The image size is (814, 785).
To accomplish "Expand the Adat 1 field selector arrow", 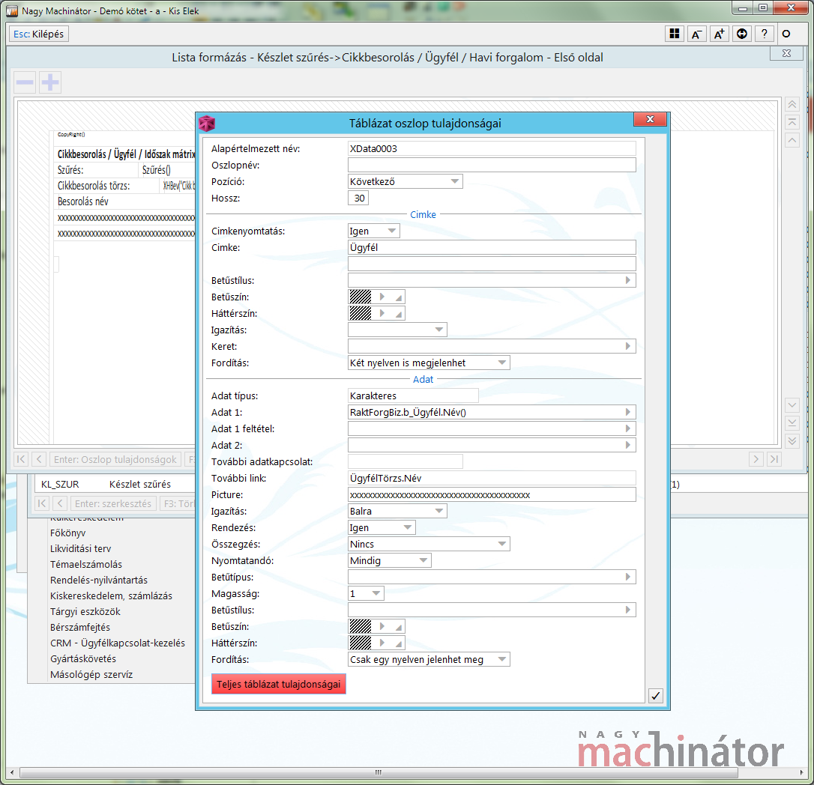I will pyautogui.click(x=627, y=412).
